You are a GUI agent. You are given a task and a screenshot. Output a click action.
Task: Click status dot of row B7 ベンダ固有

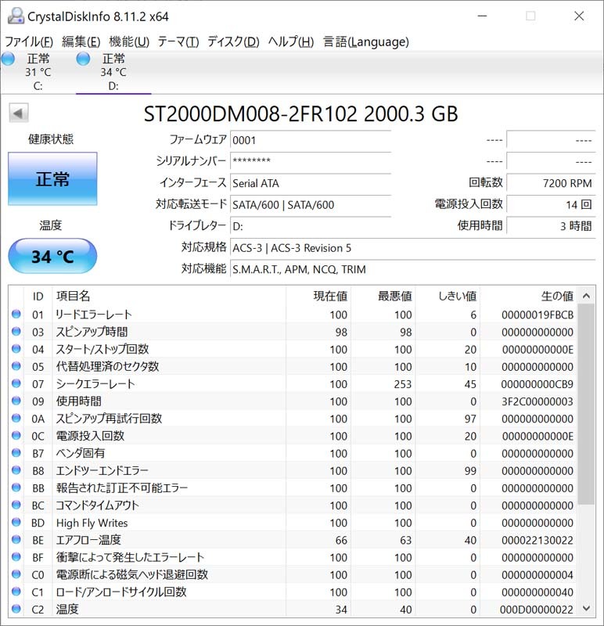[16, 453]
